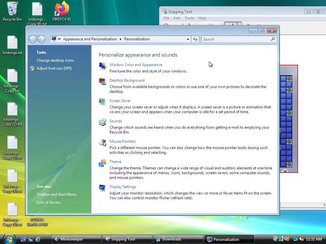Click the muted volume tray icon
The width and height of the screenshot is (326, 244).
tap(301, 239)
